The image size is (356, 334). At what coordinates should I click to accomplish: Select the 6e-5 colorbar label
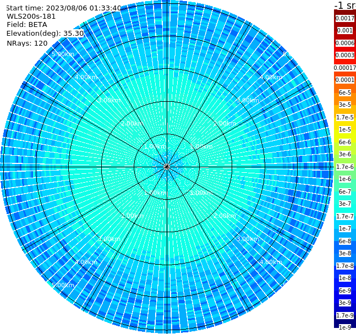[x=345, y=92]
